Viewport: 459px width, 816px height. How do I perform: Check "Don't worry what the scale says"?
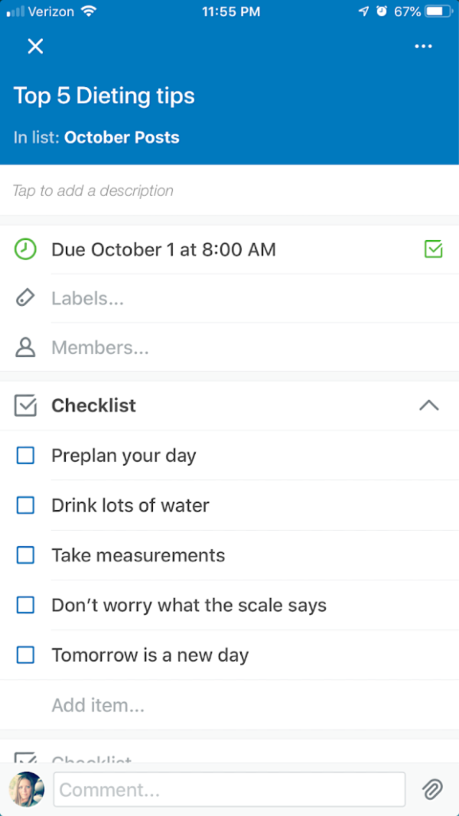tap(25, 606)
